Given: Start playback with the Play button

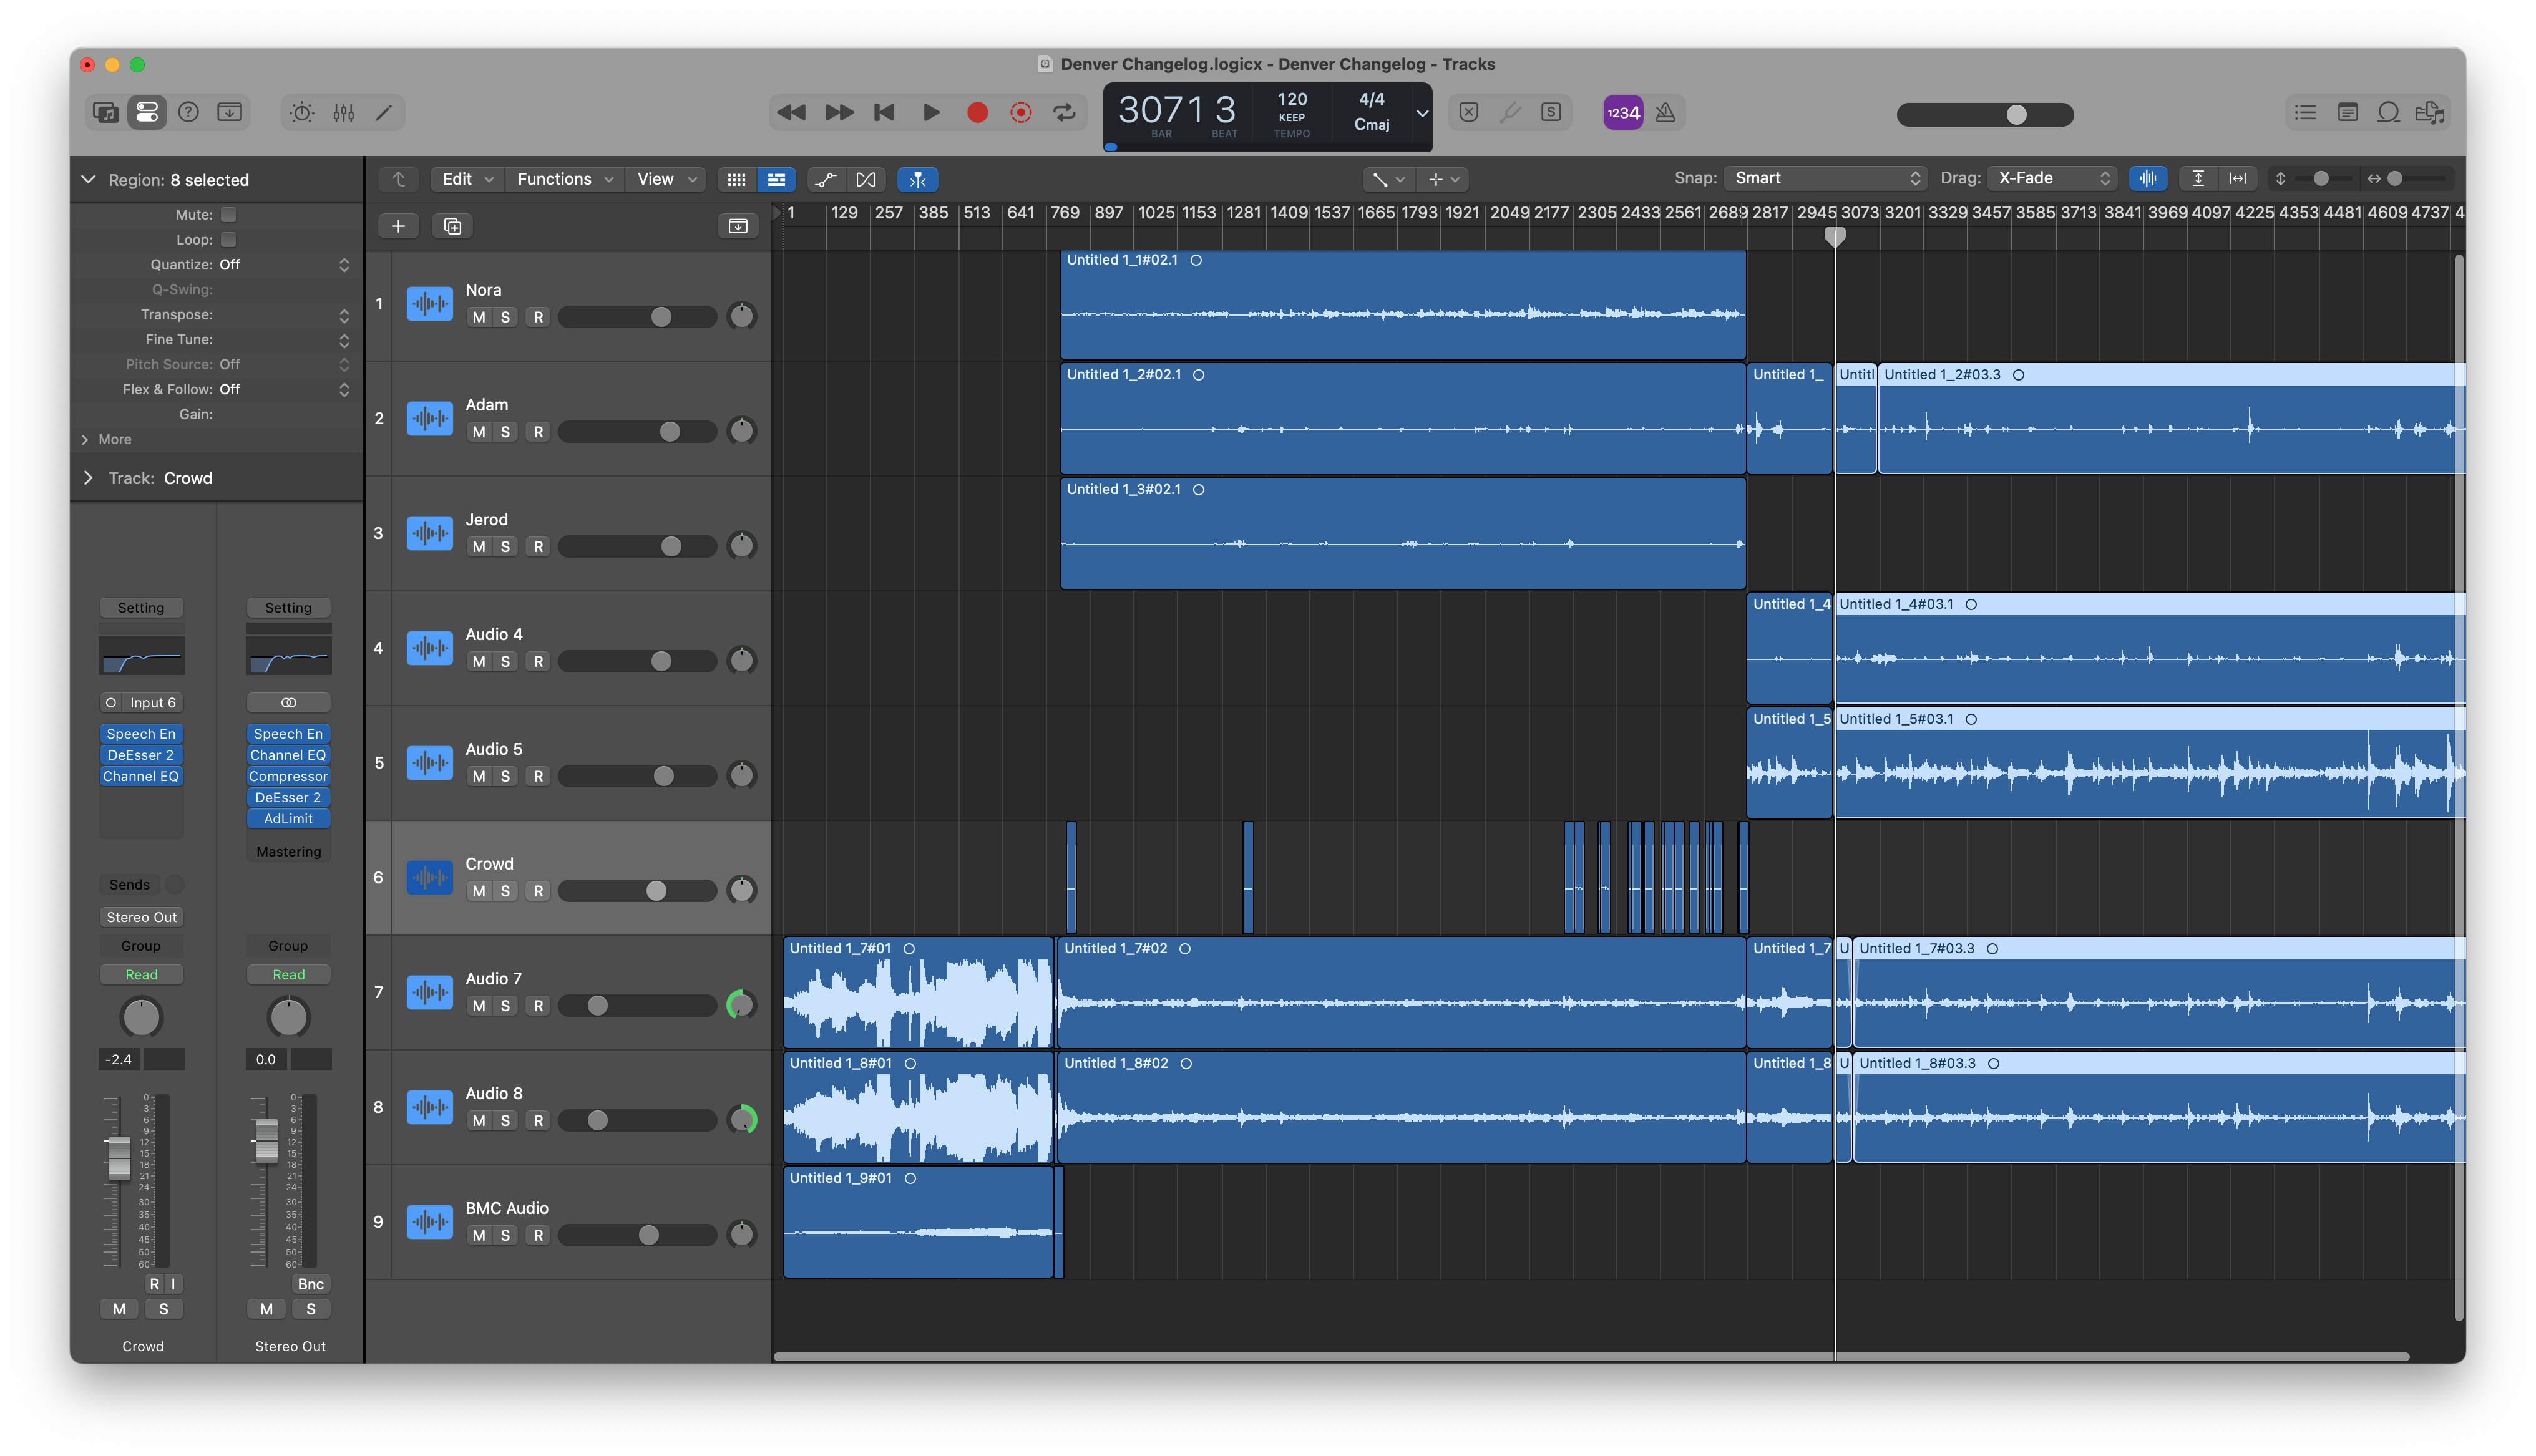Looking at the screenshot, I should click(x=931, y=112).
